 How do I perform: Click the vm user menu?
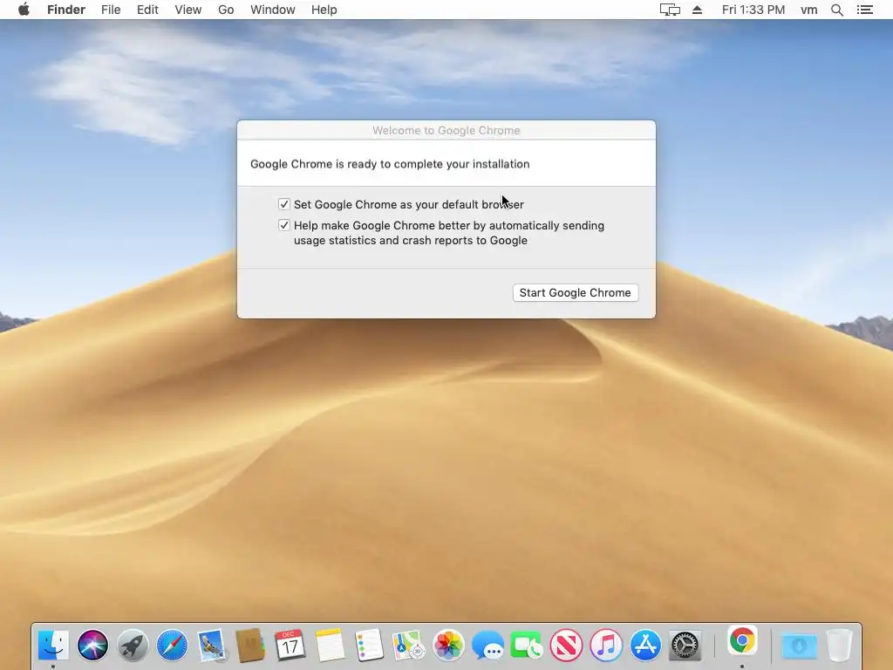pyautogui.click(x=808, y=10)
